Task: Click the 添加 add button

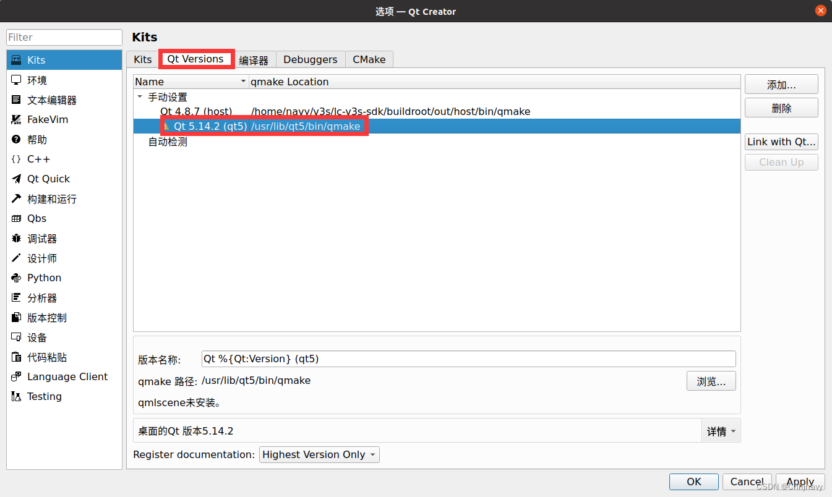Action: click(781, 84)
